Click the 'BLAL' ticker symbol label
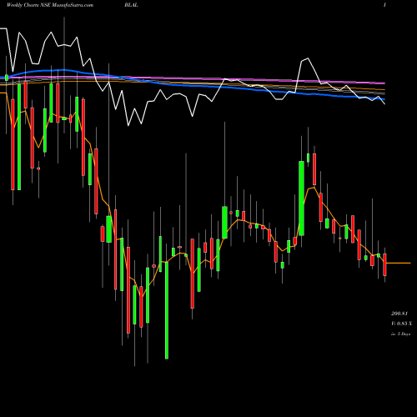 tap(131, 5)
